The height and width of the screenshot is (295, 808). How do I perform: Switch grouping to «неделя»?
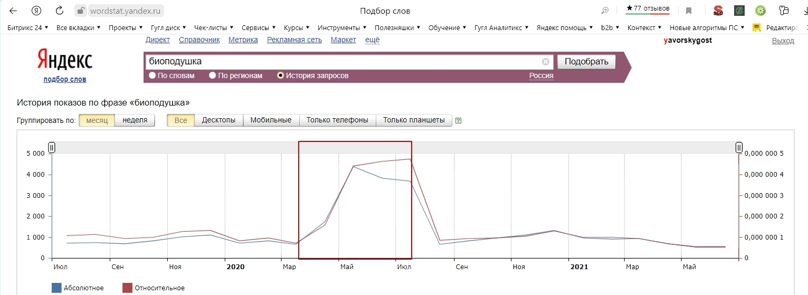[x=135, y=120]
